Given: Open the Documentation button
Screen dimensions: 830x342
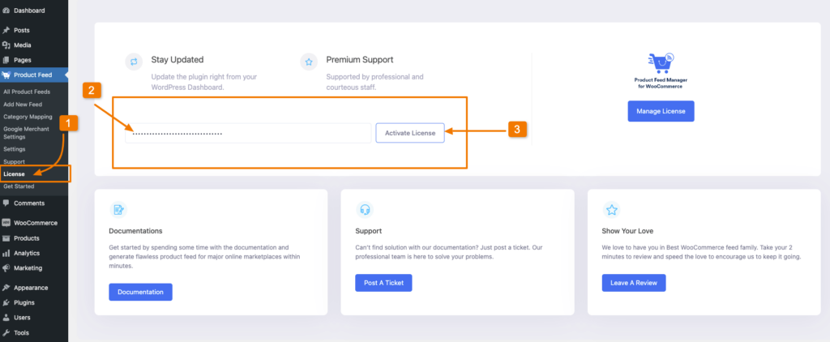Looking at the screenshot, I should coord(141,293).
